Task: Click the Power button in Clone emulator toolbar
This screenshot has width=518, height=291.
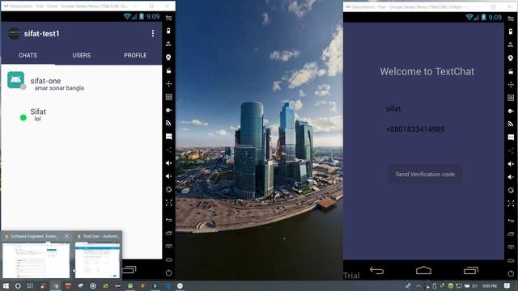Action: point(168,272)
